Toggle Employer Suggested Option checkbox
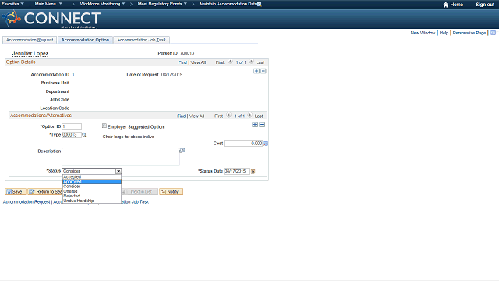Image resolution: width=499 pixels, height=281 pixels. click(104, 126)
